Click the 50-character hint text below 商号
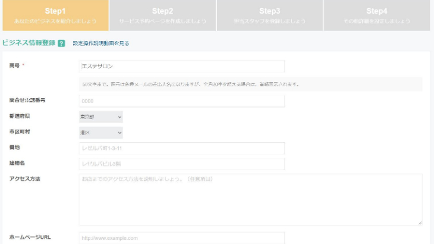 190,84
